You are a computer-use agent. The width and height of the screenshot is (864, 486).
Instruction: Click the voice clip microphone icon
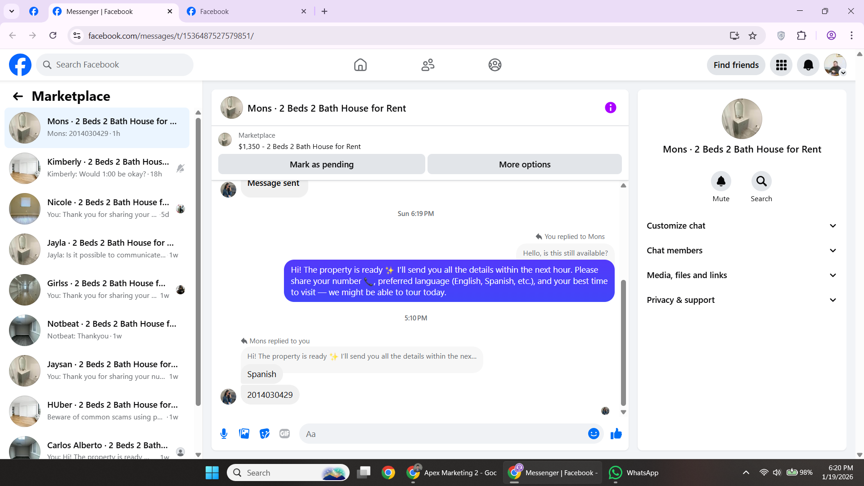point(224,434)
